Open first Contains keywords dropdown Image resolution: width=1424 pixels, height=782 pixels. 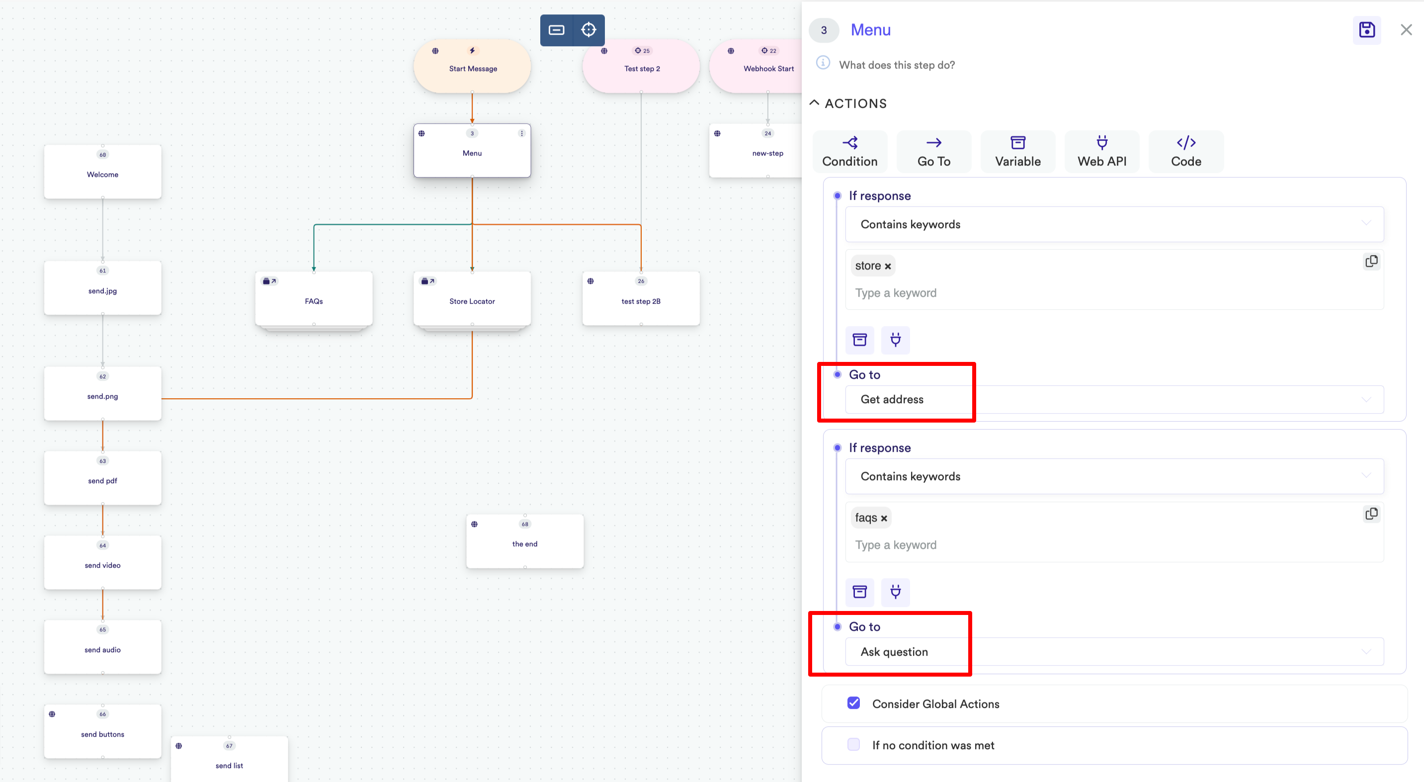click(1114, 224)
